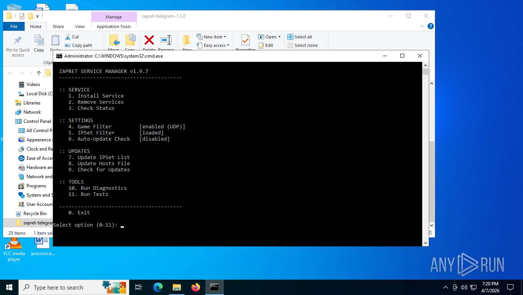This screenshot has width=523, height=295.
Task: Open the Easy access dropdown
Action: coord(213,45)
